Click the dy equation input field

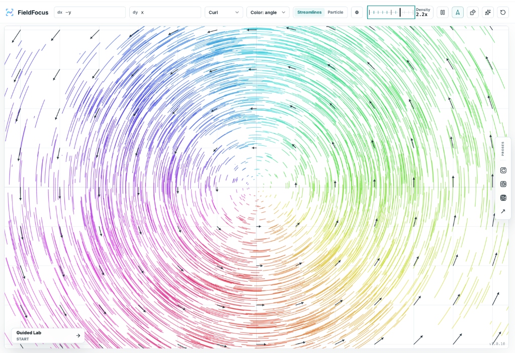[x=165, y=13]
